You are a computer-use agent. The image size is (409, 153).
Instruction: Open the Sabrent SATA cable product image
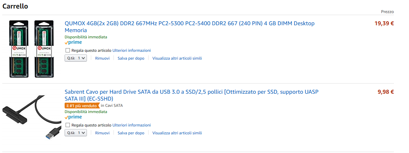pyautogui.click(x=31, y=117)
